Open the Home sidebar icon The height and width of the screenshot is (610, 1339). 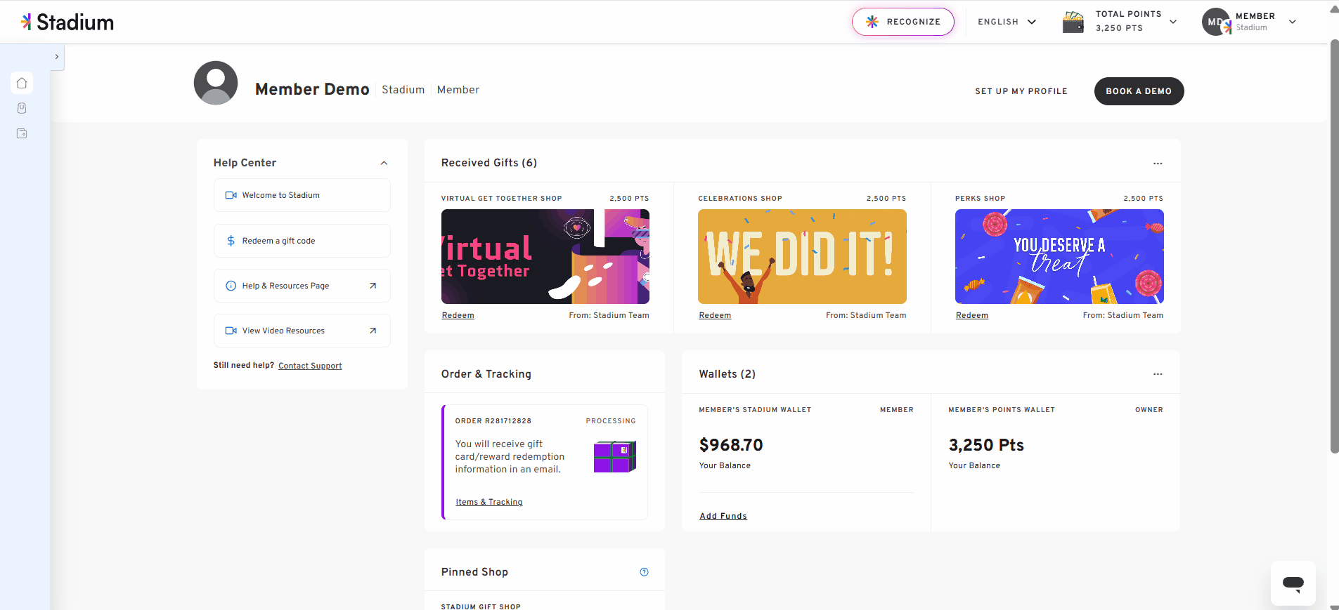coord(22,83)
